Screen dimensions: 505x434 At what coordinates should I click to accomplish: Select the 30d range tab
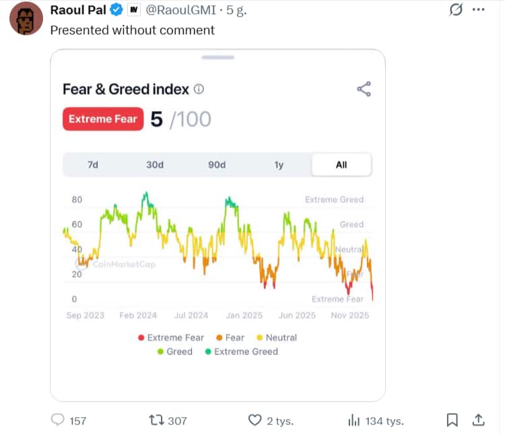[x=155, y=165]
